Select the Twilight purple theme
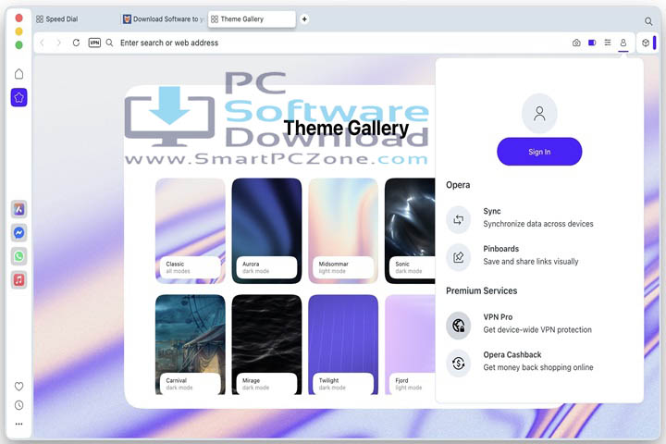666x444 pixels. (343, 345)
